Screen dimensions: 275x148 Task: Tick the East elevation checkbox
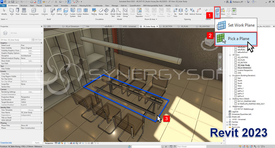point(235,78)
